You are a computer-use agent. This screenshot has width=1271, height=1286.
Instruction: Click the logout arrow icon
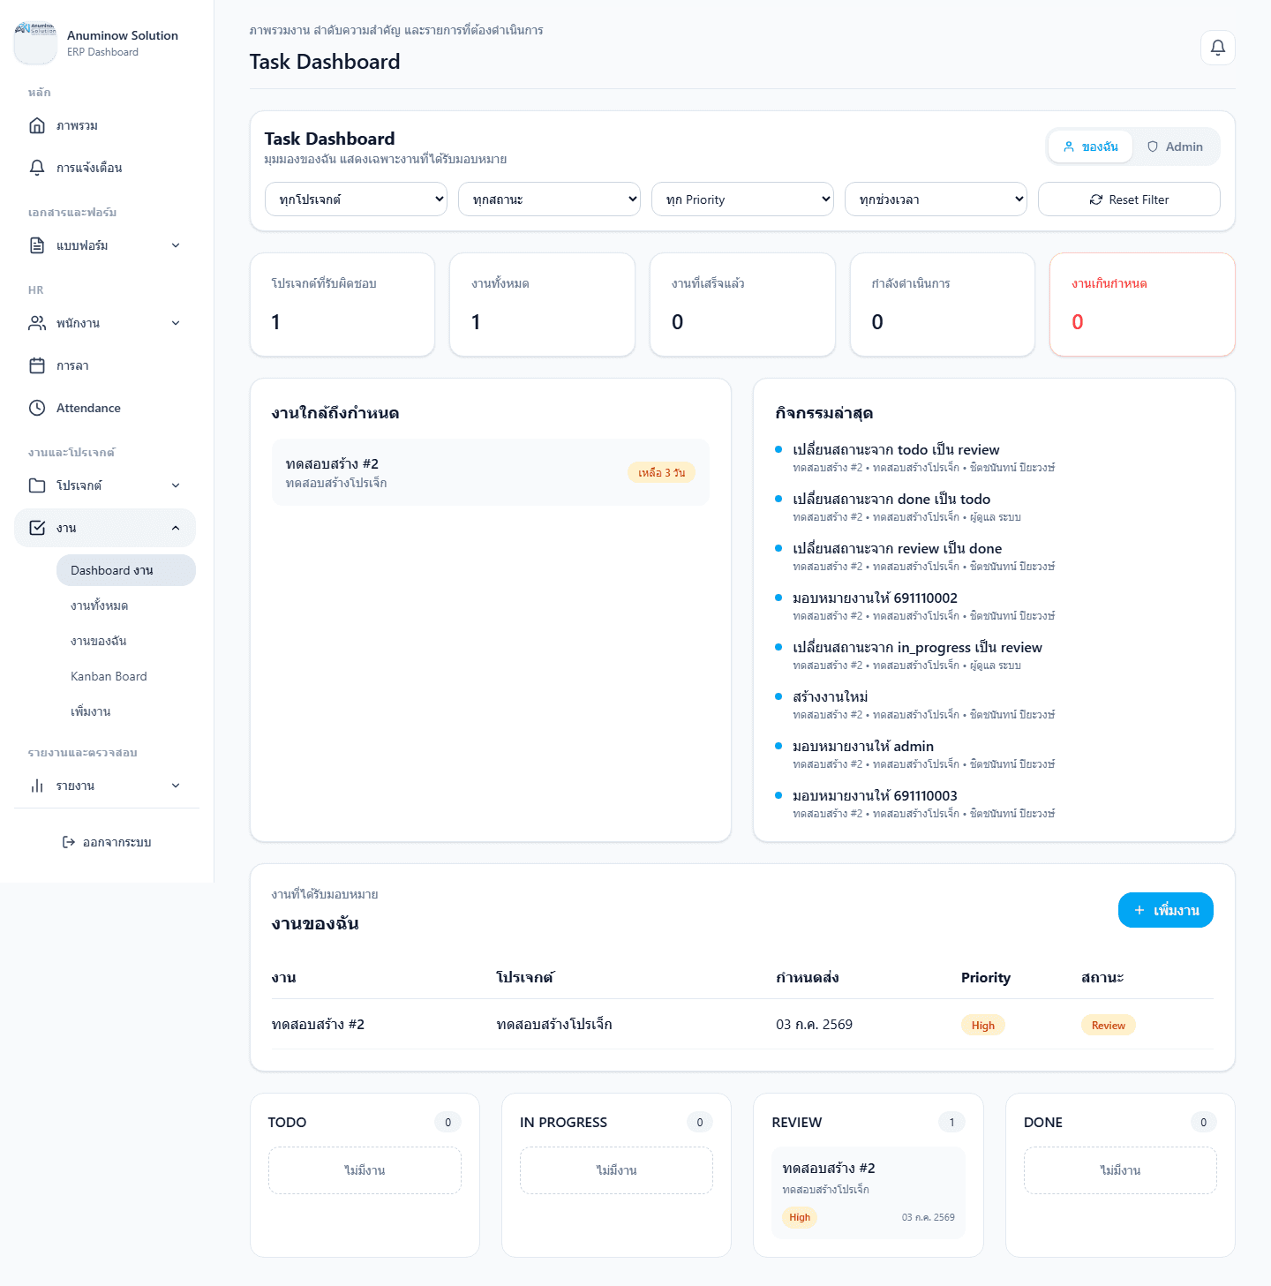69,842
